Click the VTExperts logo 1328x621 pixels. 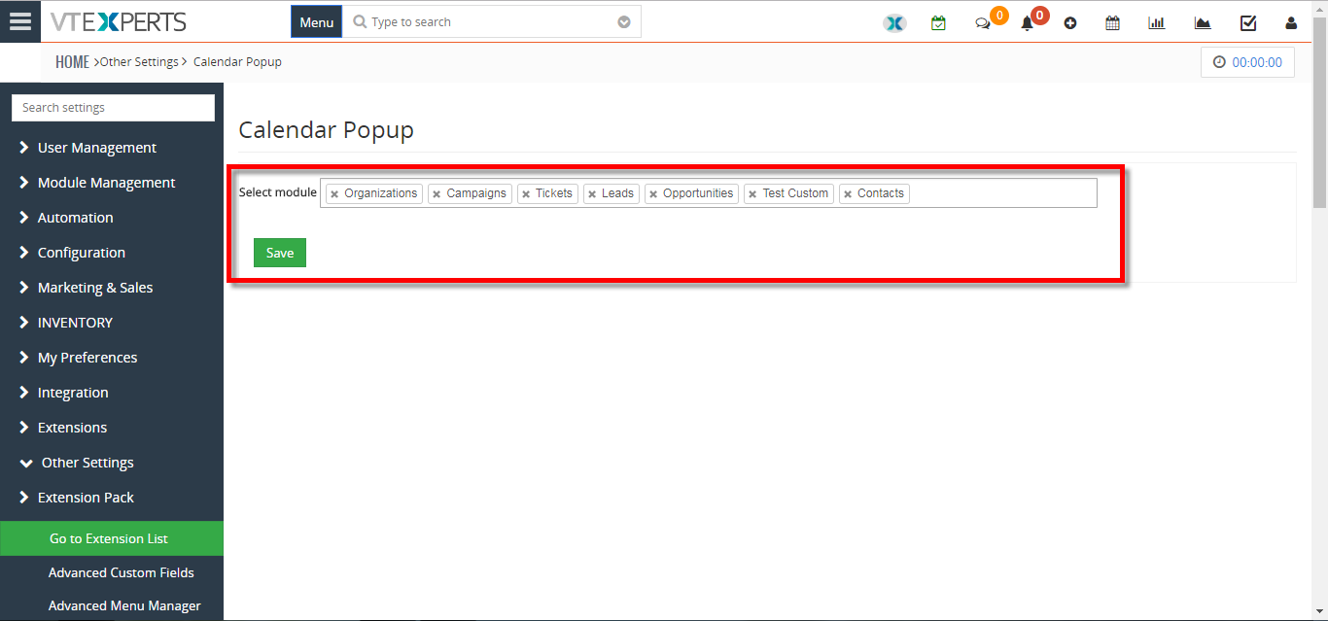tap(118, 21)
